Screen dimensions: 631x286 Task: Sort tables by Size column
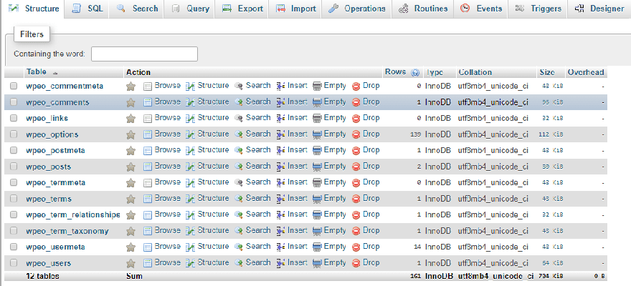coord(547,73)
